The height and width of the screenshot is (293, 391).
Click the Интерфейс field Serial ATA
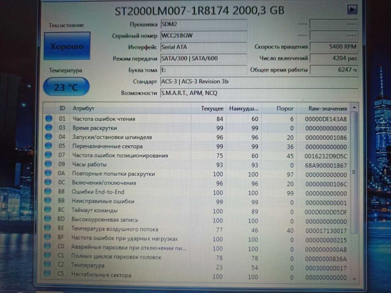tap(204, 47)
